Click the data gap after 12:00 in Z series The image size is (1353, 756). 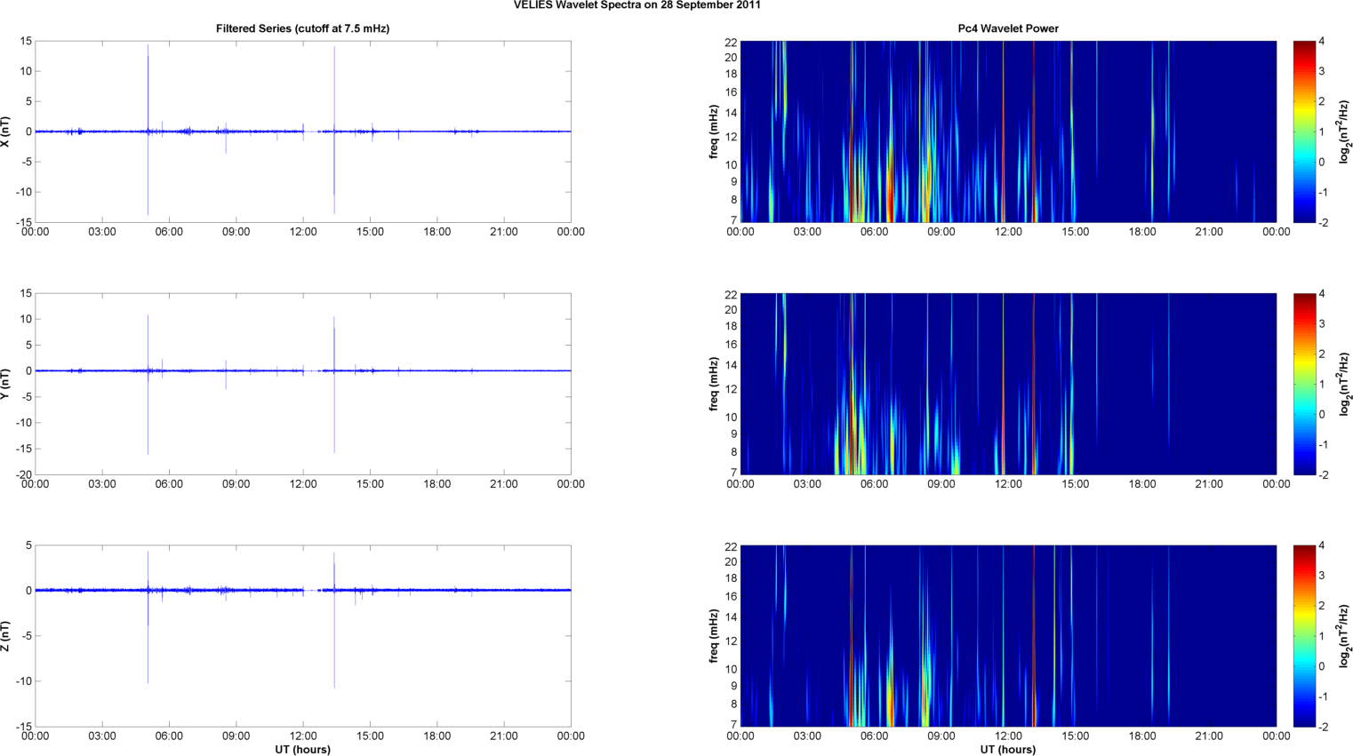[x=311, y=590]
